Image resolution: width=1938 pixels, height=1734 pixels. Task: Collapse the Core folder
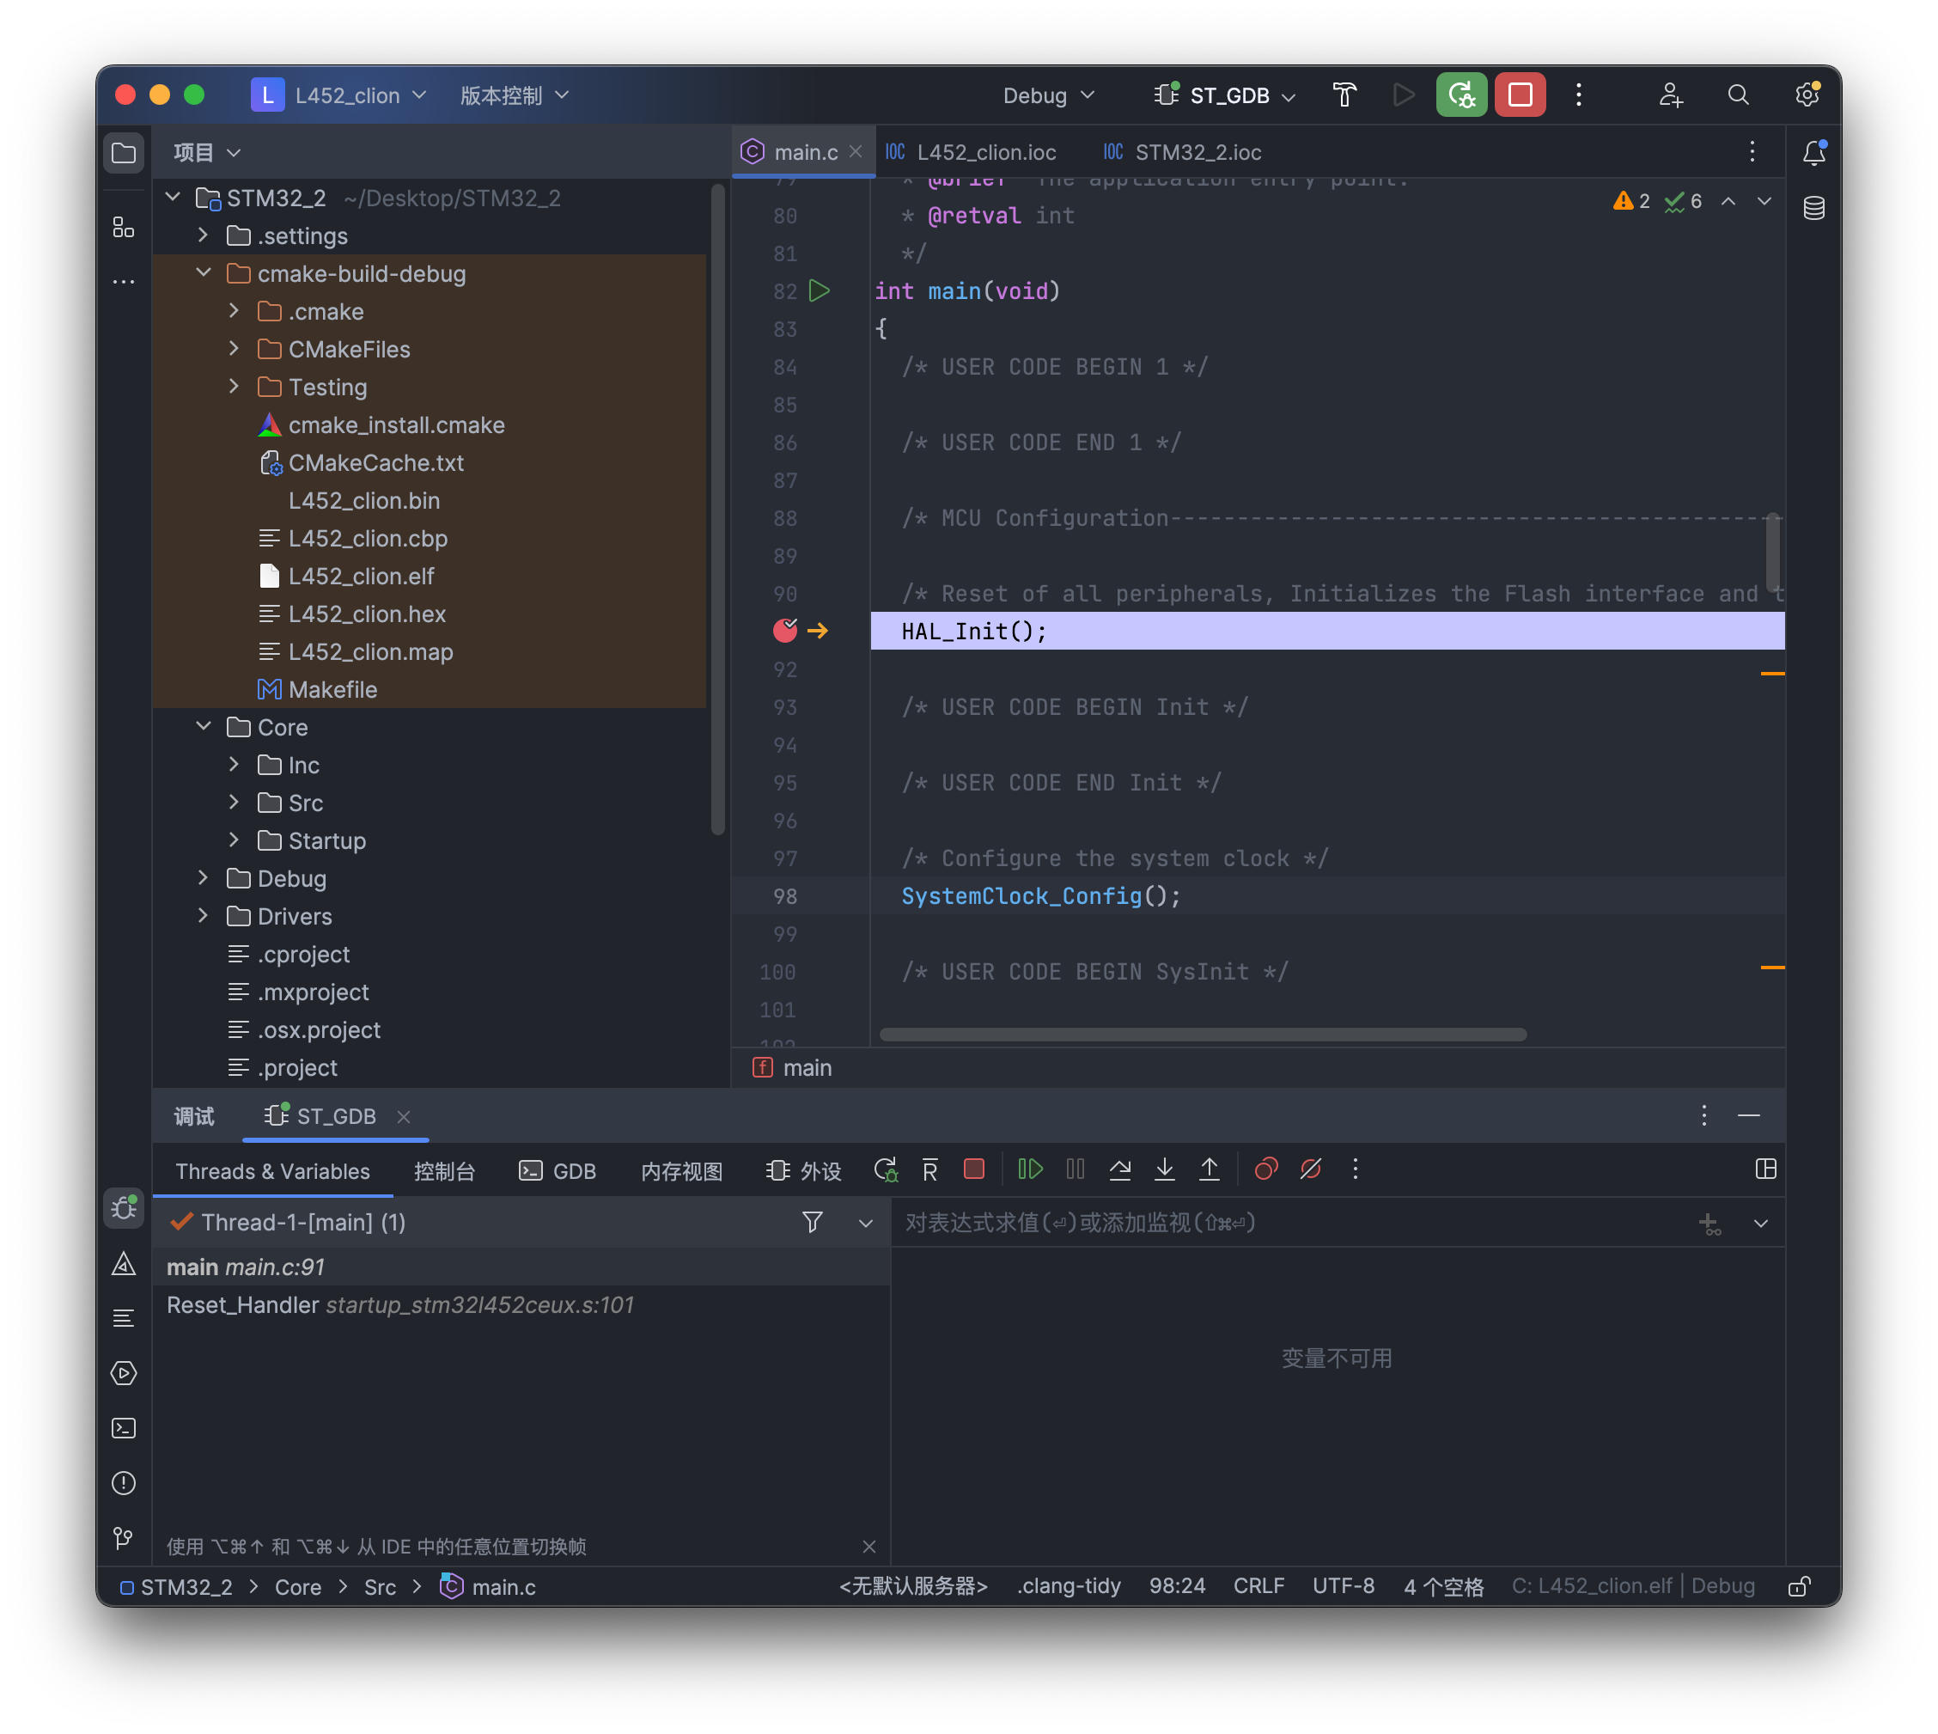coord(204,727)
